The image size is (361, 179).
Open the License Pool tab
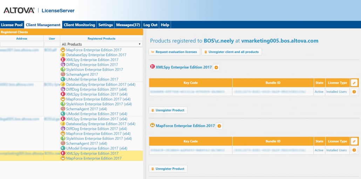[x=12, y=25]
